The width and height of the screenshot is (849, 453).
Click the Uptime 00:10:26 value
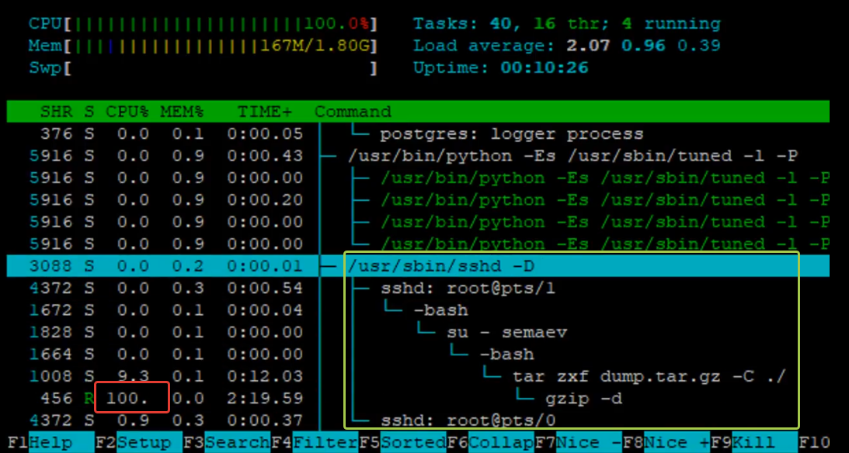click(x=545, y=68)
